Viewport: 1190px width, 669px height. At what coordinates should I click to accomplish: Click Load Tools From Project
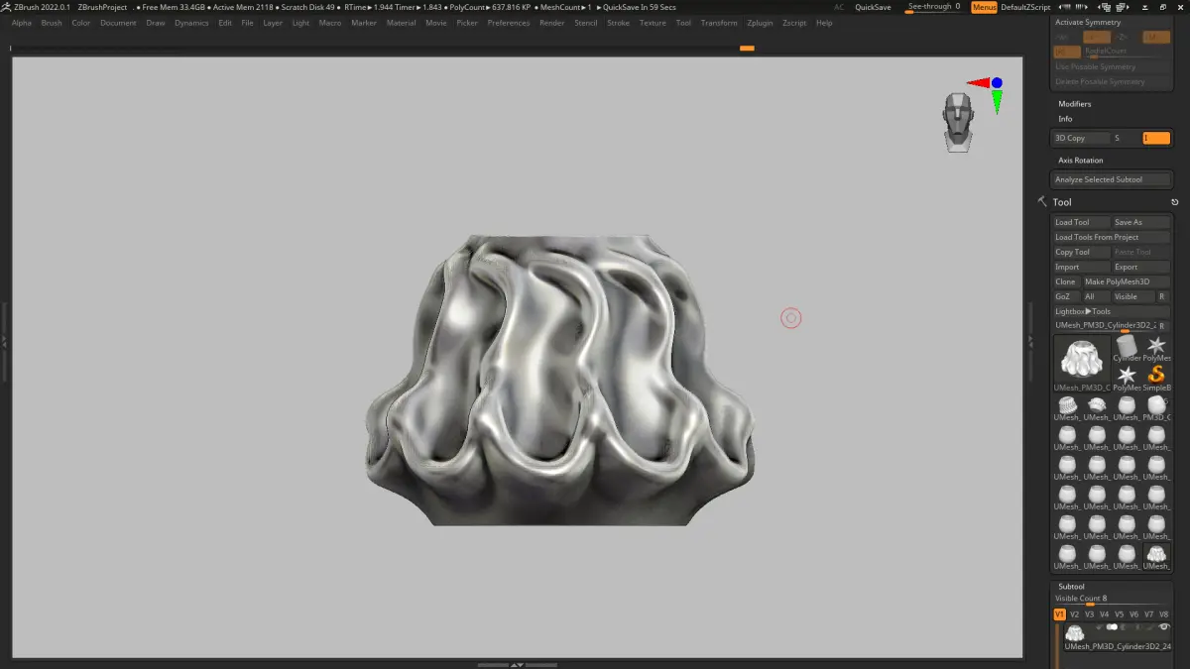pos(1112,237)
